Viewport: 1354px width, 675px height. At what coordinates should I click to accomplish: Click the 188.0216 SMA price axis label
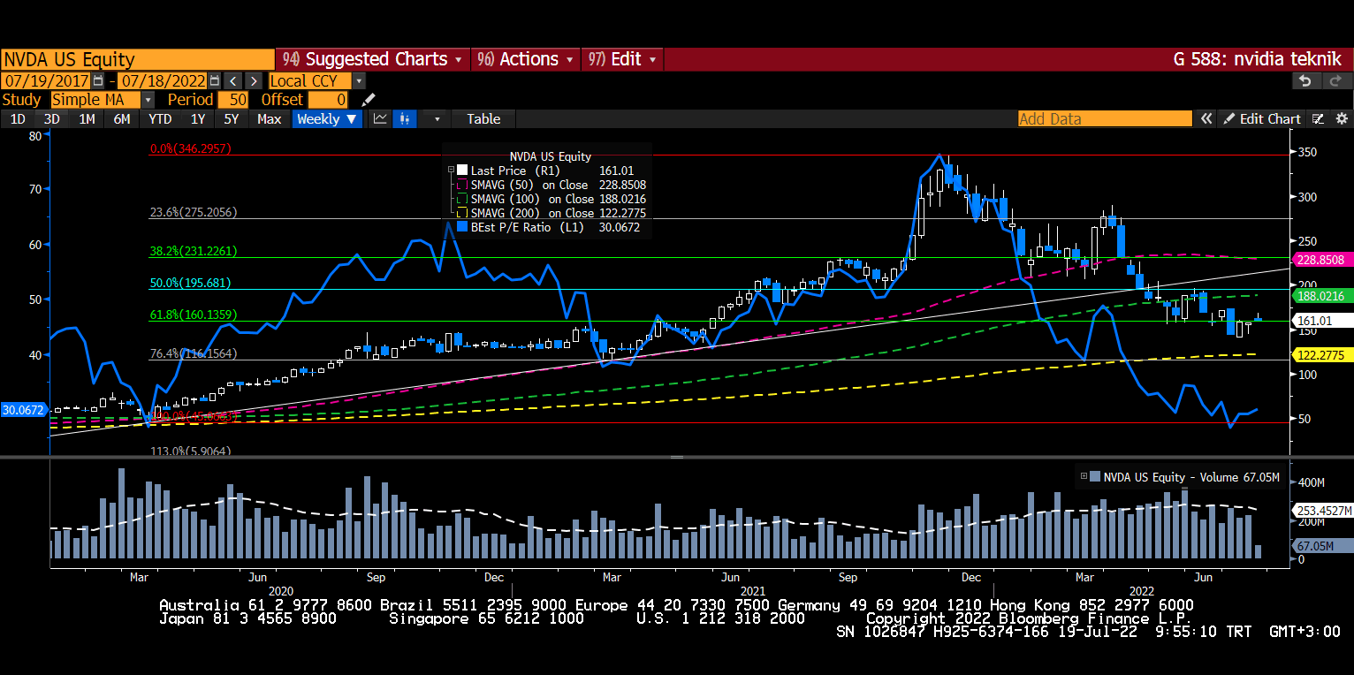[x=1323, y=296]
